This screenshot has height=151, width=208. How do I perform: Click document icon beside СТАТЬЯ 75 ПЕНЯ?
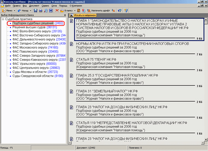[x=72, y=60]
